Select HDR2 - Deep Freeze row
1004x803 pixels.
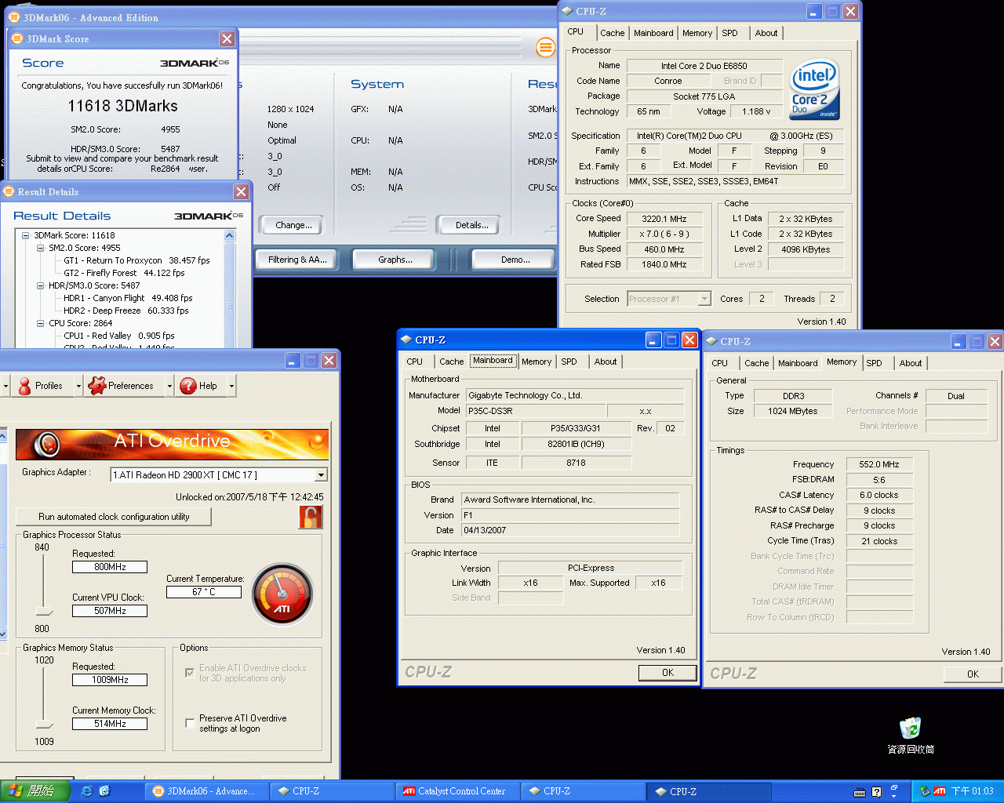125,311
